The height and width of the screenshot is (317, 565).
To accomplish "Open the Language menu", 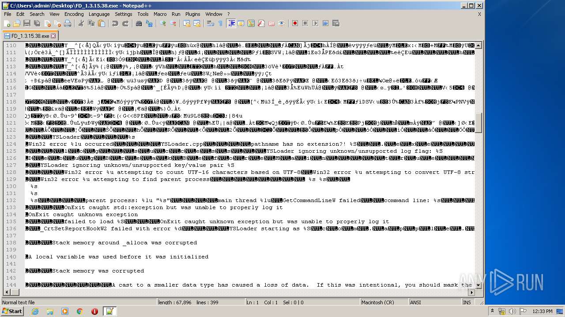I will 99,14.
